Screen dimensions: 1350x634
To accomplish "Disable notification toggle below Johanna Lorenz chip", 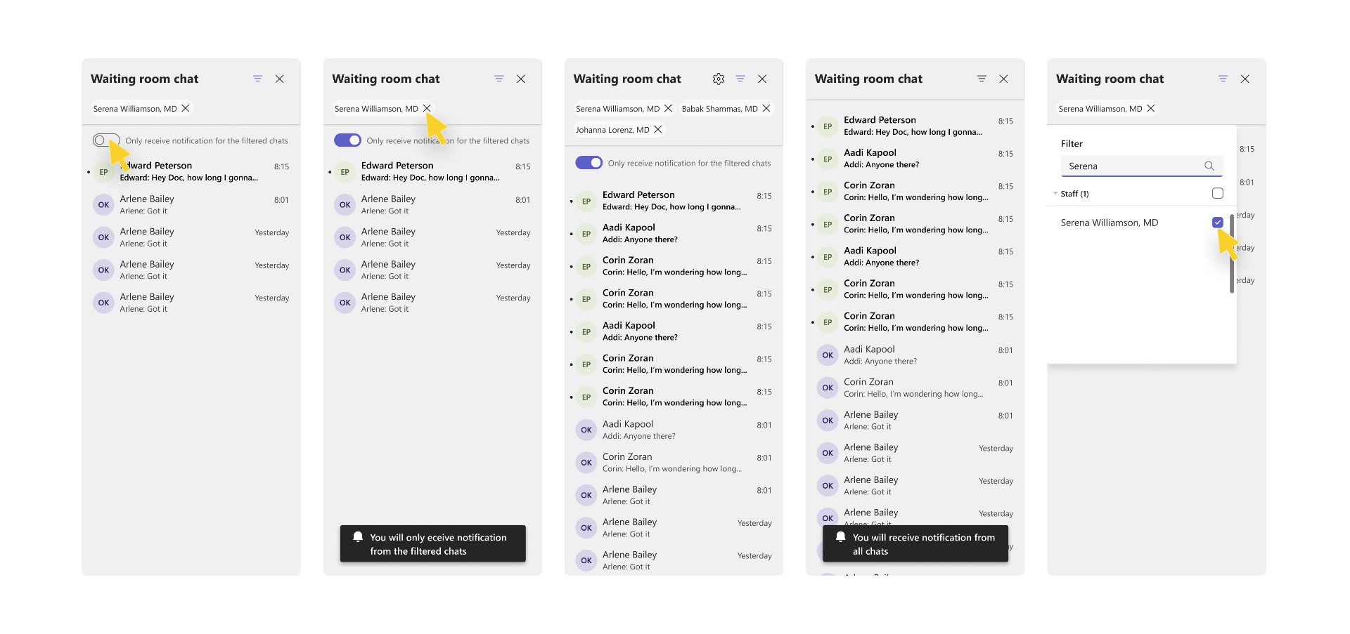I will [x=589, y=163].
